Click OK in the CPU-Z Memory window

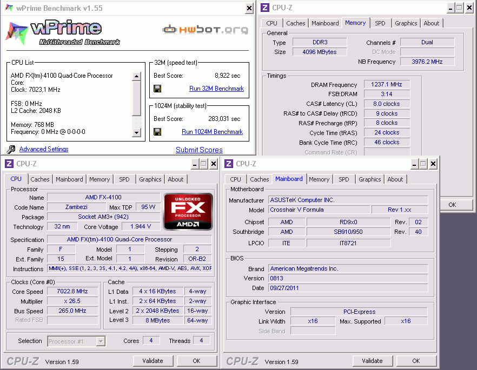(x=453, y=205)
